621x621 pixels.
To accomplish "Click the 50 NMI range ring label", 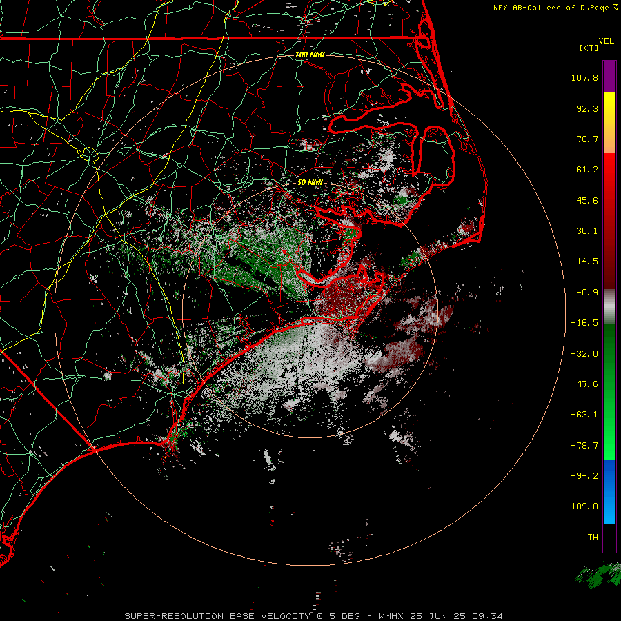I will [x=310, y=182].
